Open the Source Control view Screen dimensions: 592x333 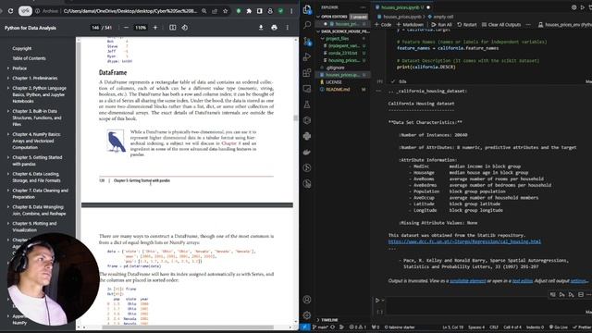tap(307, 41)
